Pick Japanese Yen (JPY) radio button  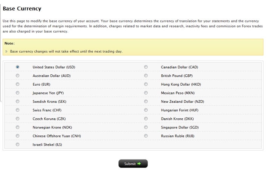[18, 93]
